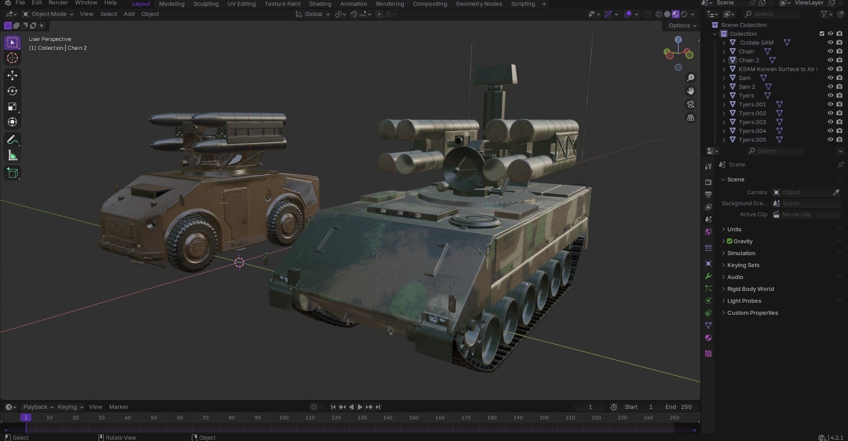Switch to the Shading workspace tab
848x441 pixels.
tap(320, 4)
